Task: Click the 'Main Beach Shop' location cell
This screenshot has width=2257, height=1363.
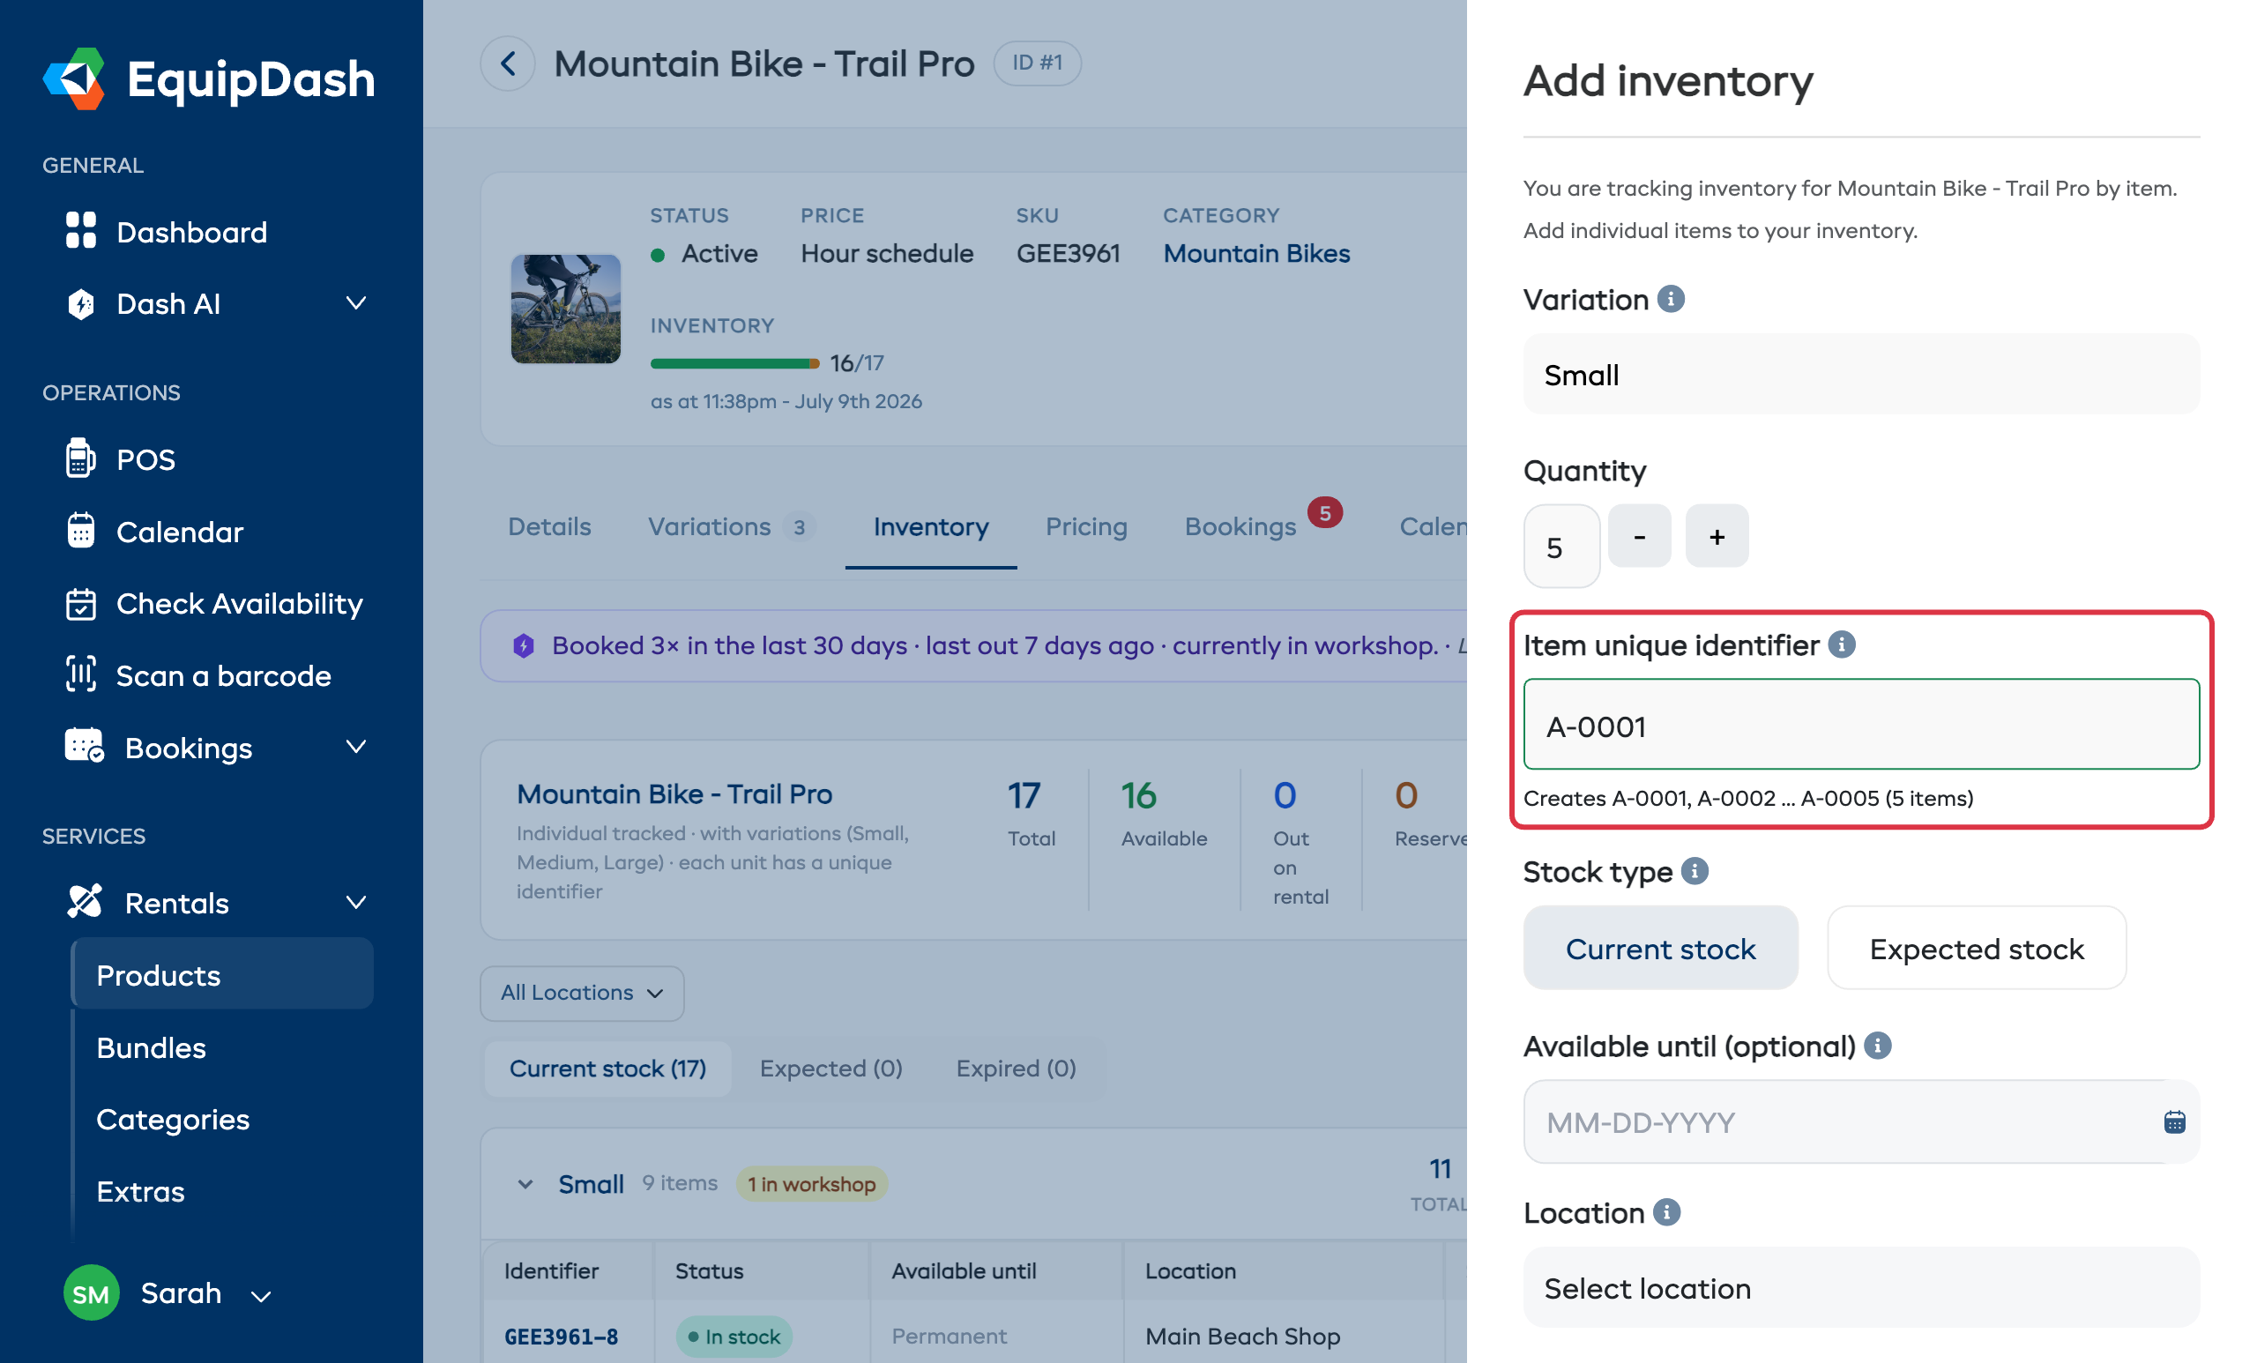Action: point(1243,1337)
